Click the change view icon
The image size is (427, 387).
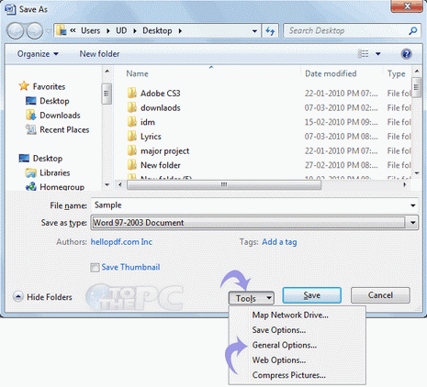[363, 54]
